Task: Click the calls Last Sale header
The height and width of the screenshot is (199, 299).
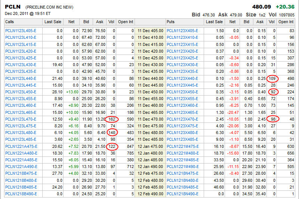Action: tap(52, 22)
